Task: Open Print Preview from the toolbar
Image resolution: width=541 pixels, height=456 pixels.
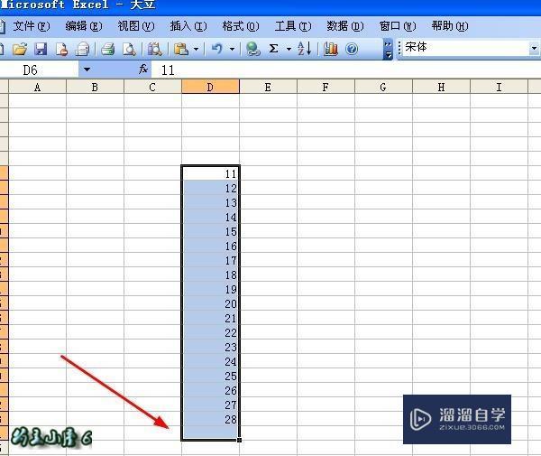Action: 129,49
